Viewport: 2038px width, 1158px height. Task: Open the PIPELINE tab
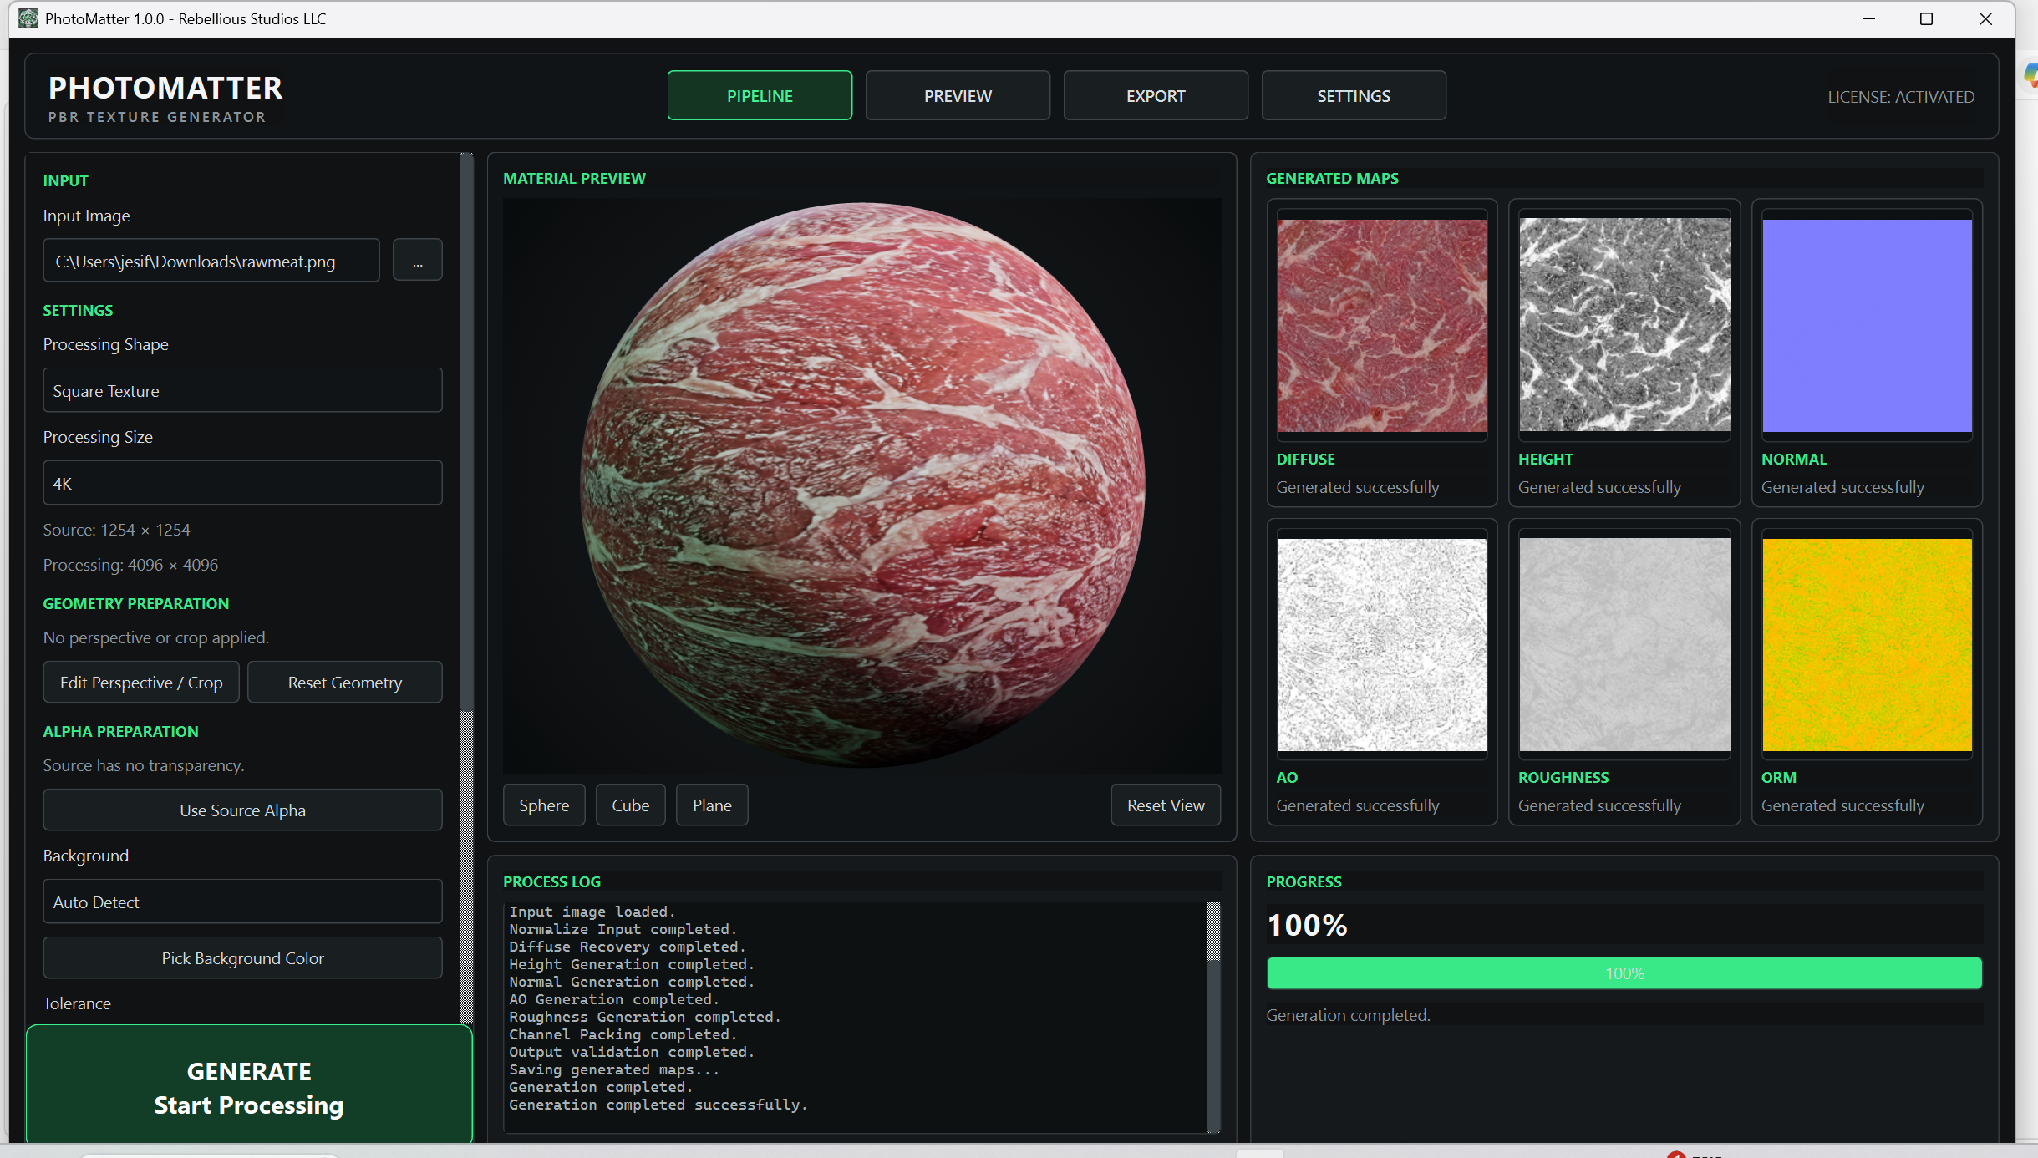click(x=760, y=95)
